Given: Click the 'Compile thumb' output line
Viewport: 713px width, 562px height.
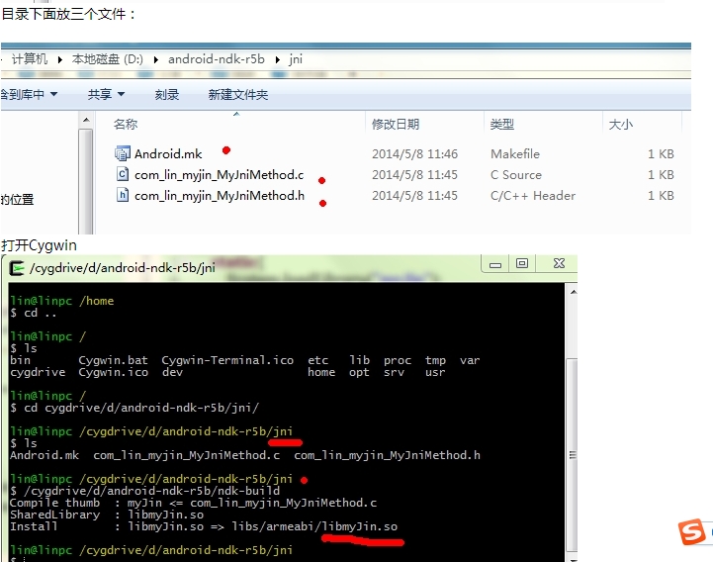Looking at the screenshot, I should pos(193,503).
